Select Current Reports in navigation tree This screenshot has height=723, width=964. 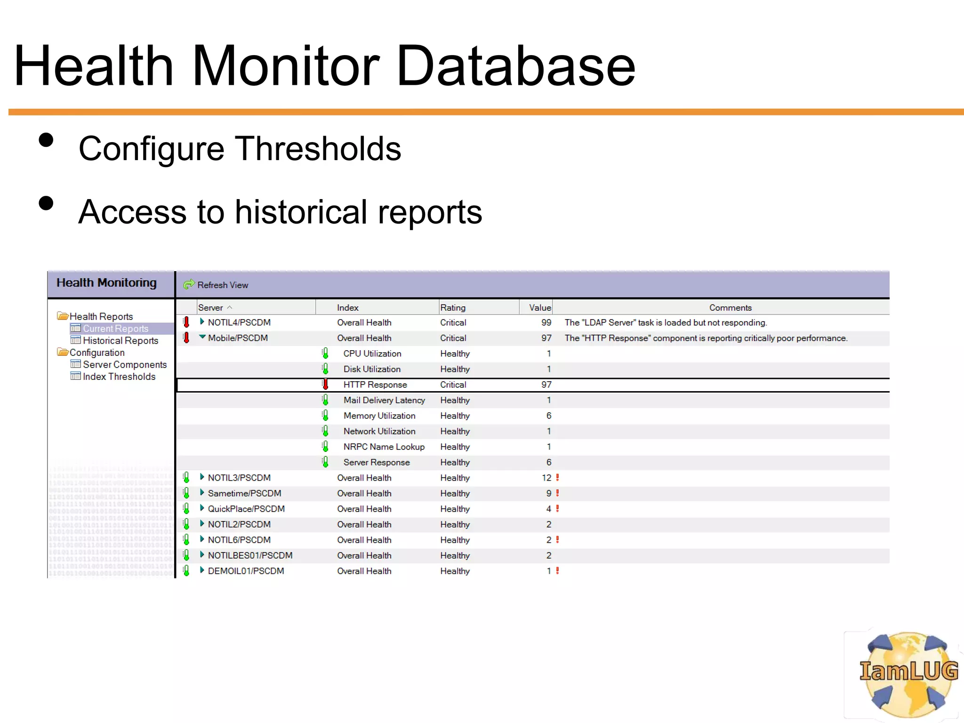116,329
